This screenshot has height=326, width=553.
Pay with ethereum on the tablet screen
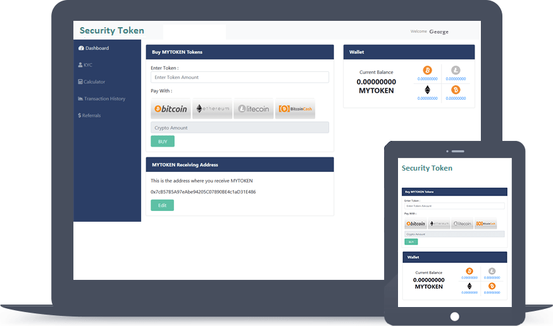439,224
